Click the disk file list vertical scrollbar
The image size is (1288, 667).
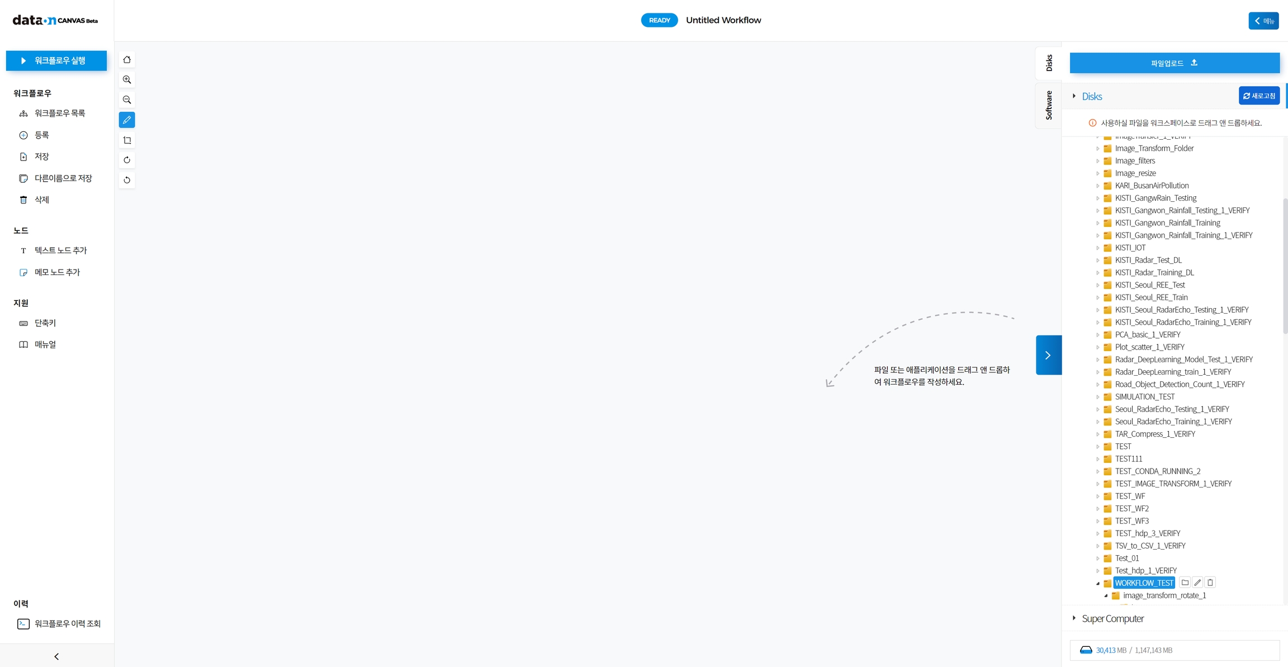pyautogui.click(x=1285, y=266)
